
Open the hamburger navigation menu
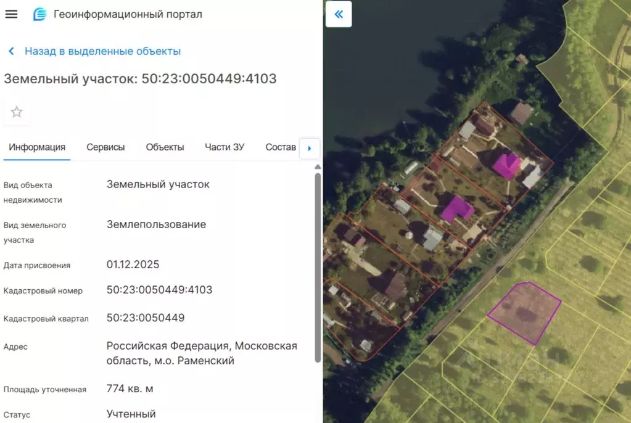(x=11, y=14)
